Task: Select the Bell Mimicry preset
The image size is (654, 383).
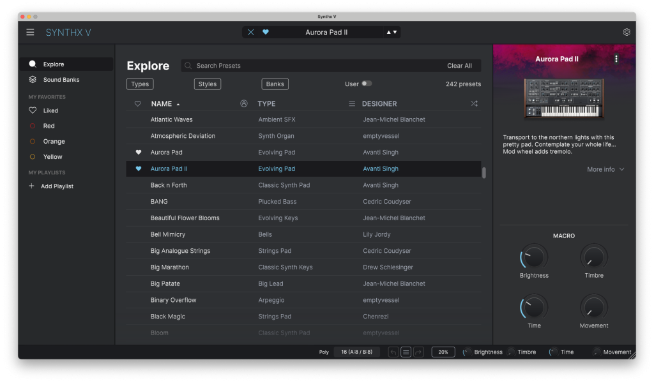Action: tap(303, 234)
